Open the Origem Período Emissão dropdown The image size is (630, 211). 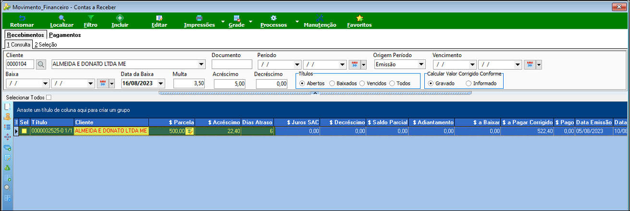click(x=421, y=64)
